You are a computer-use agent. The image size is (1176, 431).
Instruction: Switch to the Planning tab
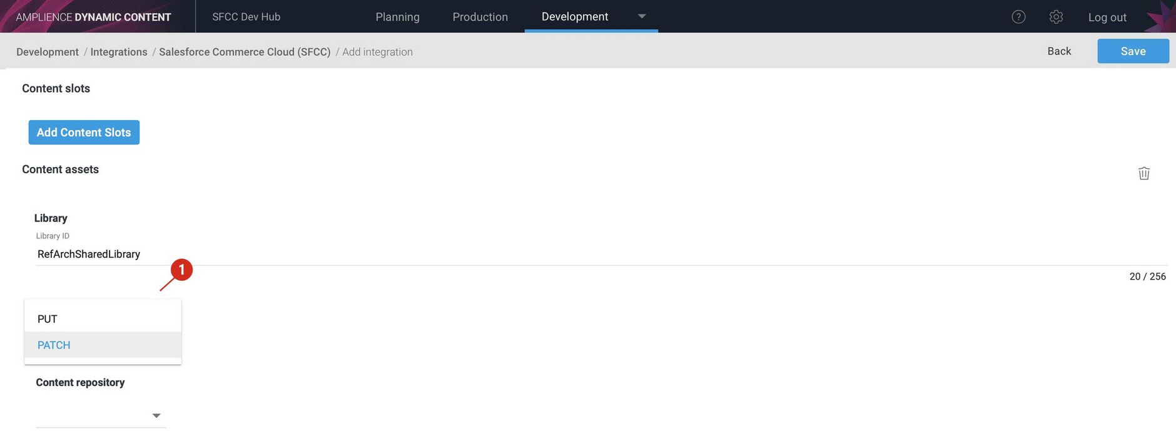(x=397, y=17)
